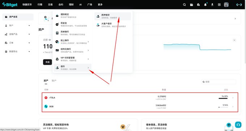Click the 账户 person sidebar icon

[x=6, y=26]
